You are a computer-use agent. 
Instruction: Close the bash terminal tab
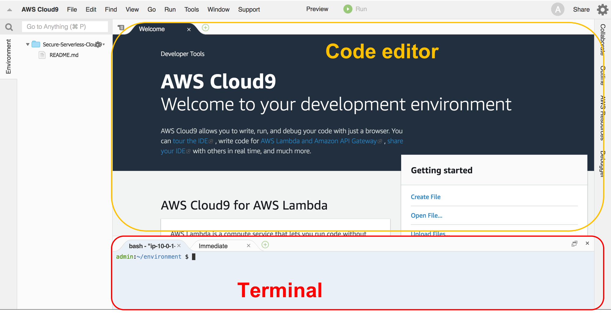179,246
